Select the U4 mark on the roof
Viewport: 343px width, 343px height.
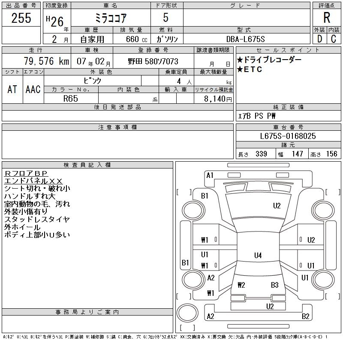tap(258, 255)
